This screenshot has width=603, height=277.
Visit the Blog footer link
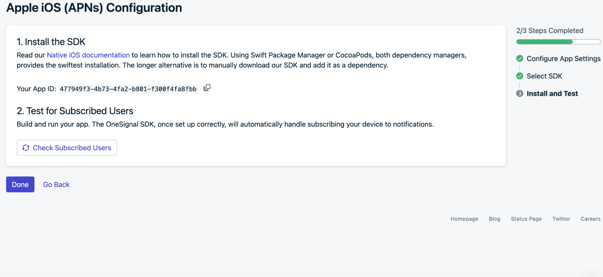click(x=494, y=219)
